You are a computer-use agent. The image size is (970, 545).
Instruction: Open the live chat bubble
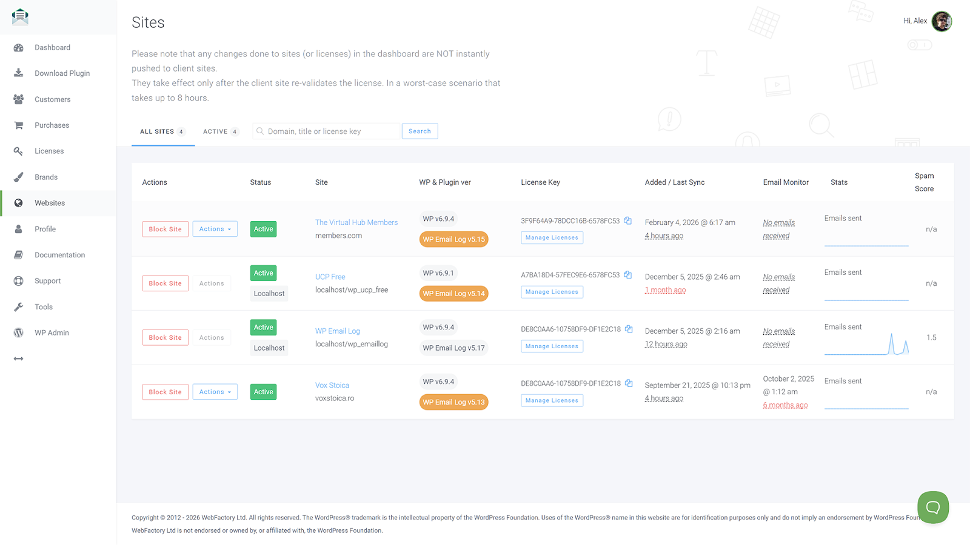[x=932, y=507]
